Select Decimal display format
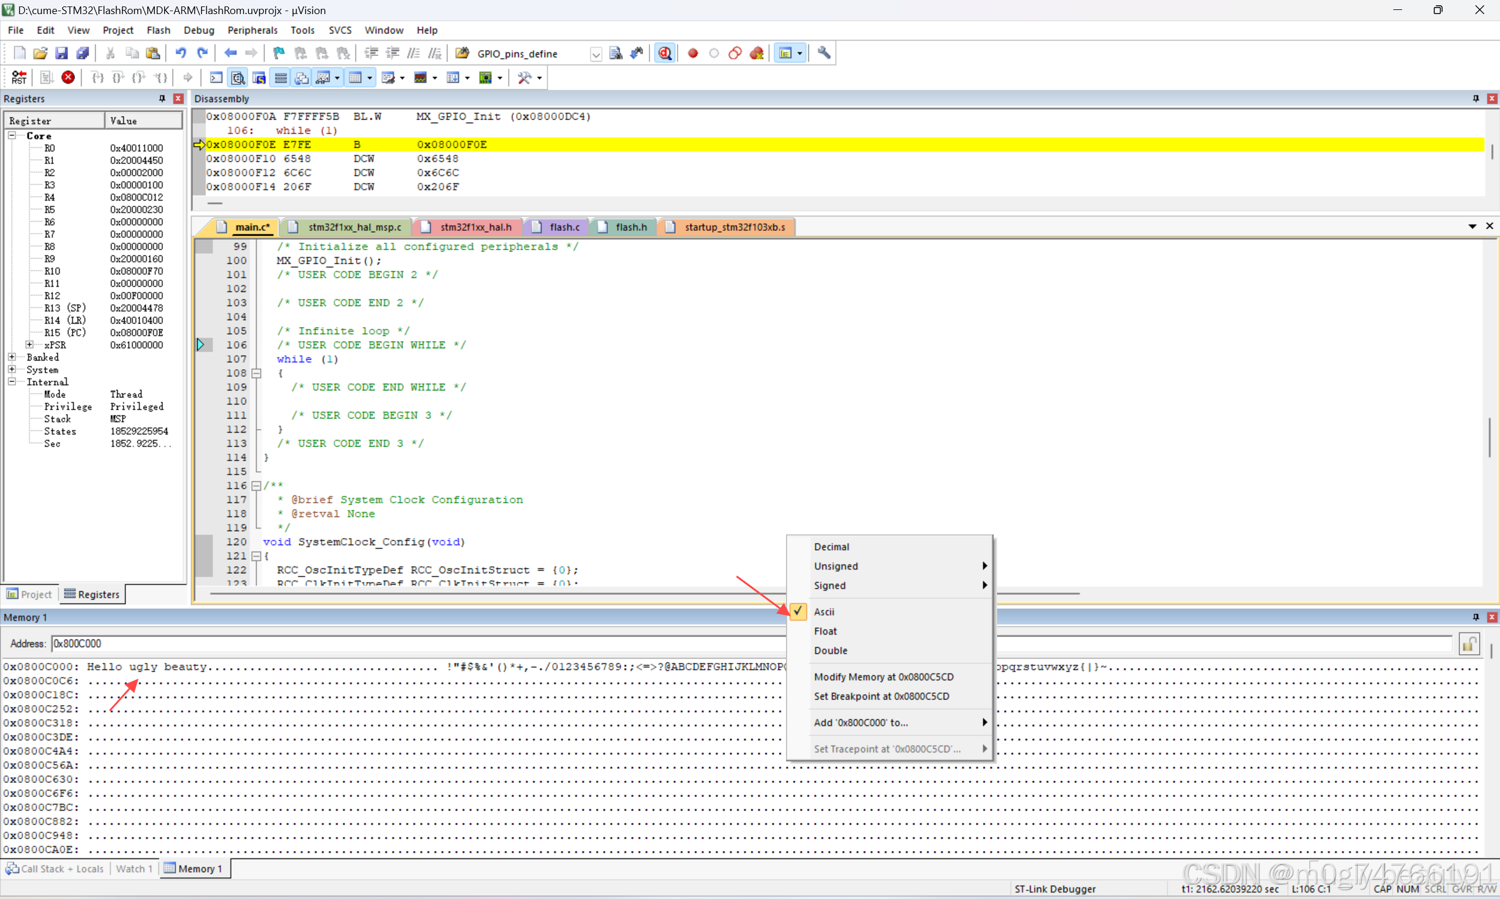This screenshot has width=1500, height=899. 831,546
